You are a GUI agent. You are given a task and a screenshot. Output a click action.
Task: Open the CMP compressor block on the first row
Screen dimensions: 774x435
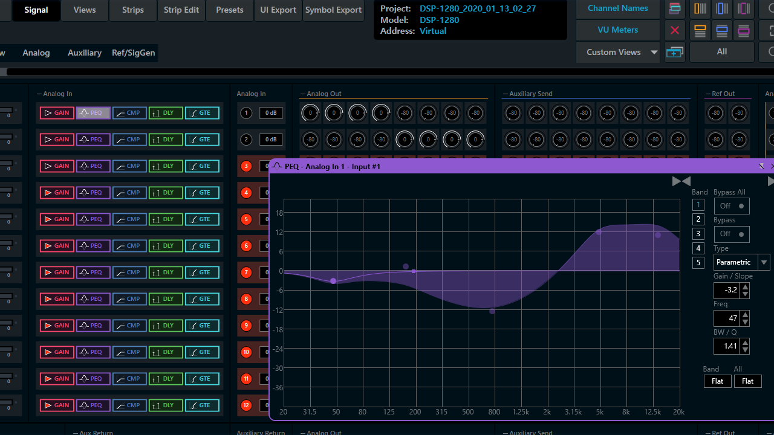(129, 113)
